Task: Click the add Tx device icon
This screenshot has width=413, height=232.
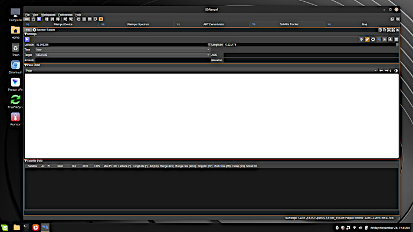Action: tap(52, 19)
